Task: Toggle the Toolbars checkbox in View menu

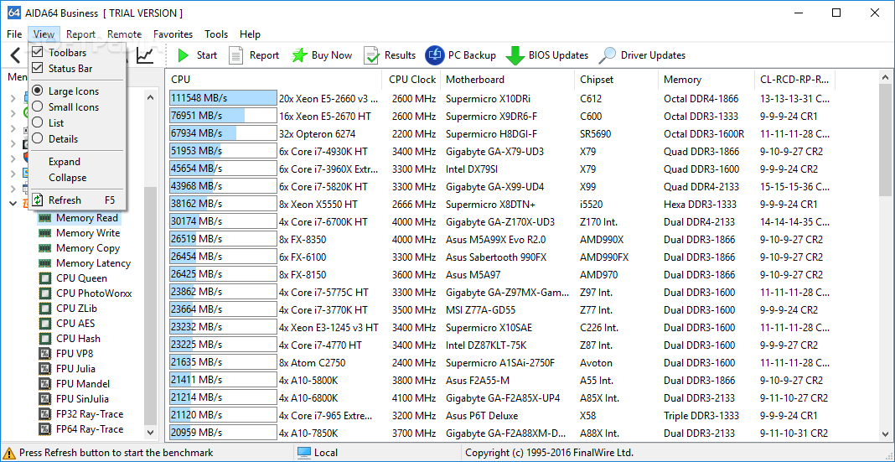Action: click(38, 53)
